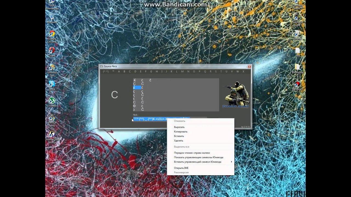Viewport: 351px width, 197px height.
Task: Select letter X in the alphabet bar
Action: [243, 72]
